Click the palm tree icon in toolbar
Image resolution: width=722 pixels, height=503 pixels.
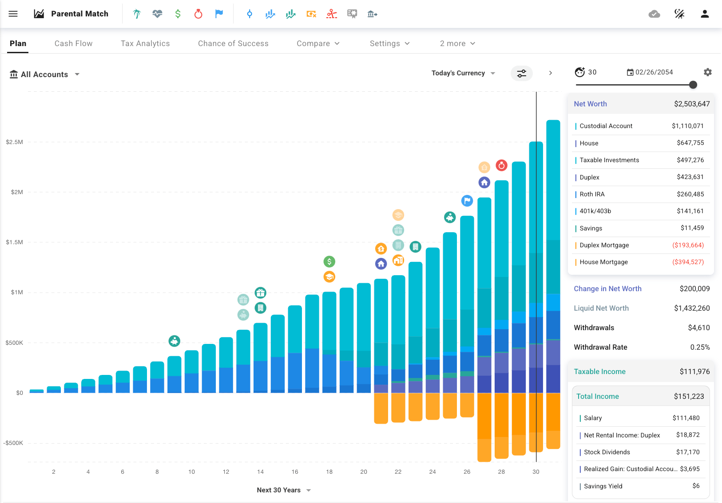[137, 14]
